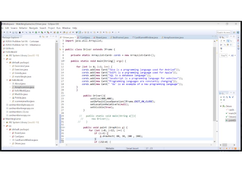Select the cards field in Outline
This screenshot has height=172, width=242.
tap(231, 110)
